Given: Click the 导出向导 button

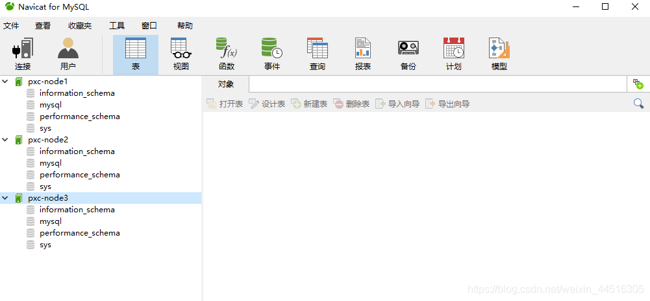Looking at the screenshot, I should (447, 104).
